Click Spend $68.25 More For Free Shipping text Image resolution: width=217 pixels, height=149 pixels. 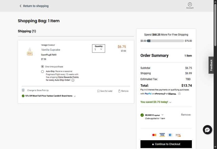click(166, 35)
